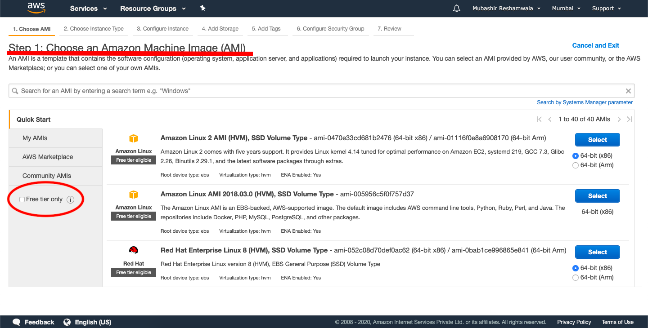
Task: Click the Amazon Linux 2 AMI (HVM) title
Action: point(234,138)
